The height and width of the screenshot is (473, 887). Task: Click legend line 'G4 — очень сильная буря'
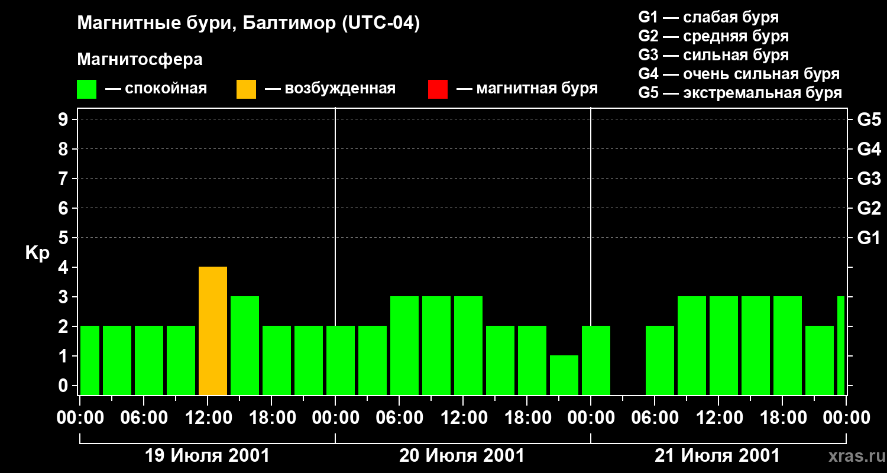[739, 74]
